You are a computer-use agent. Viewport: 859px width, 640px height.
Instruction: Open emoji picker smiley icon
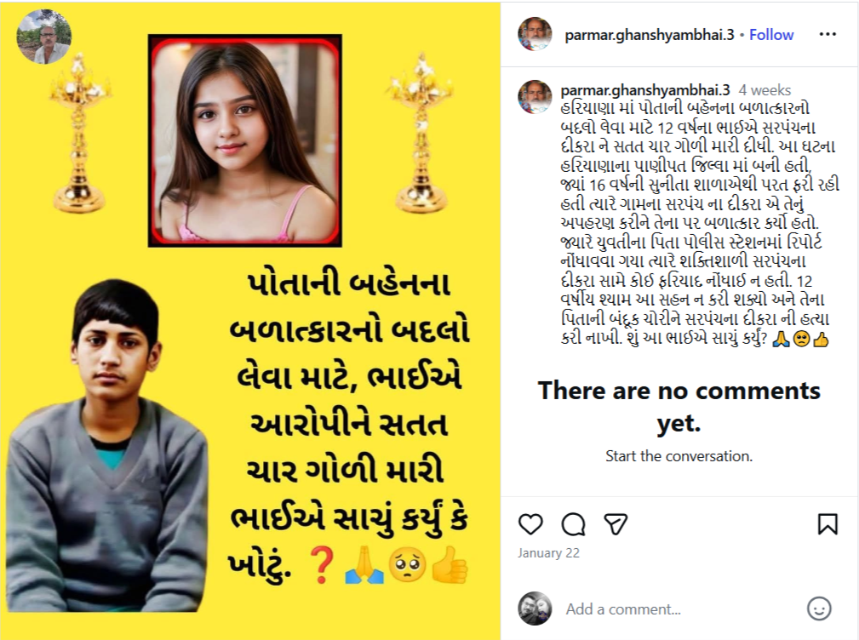point(819,609)
